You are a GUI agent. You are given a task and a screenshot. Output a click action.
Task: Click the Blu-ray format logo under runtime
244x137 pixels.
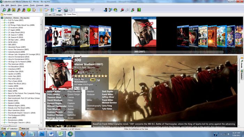[77, 88]
